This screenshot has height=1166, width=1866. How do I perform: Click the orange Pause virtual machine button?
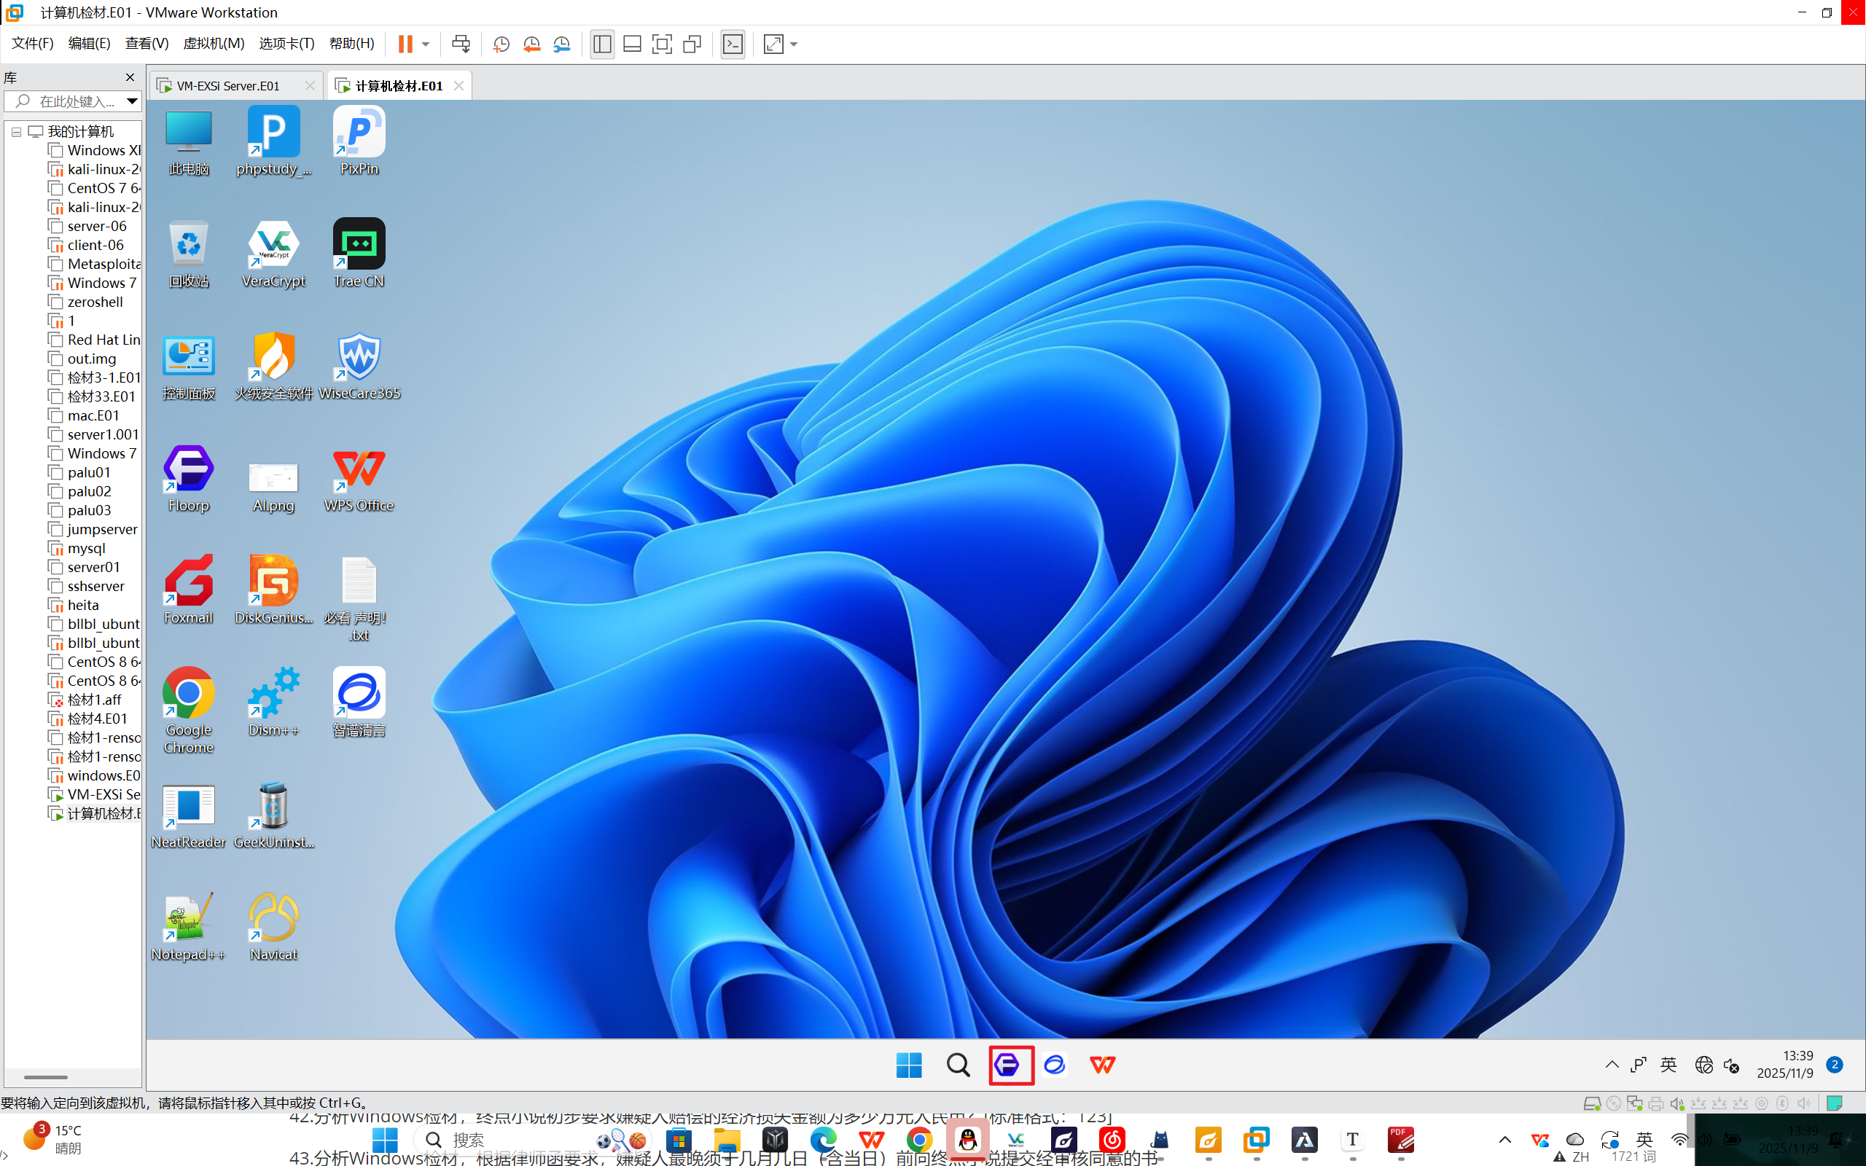(x=405, y=44)
